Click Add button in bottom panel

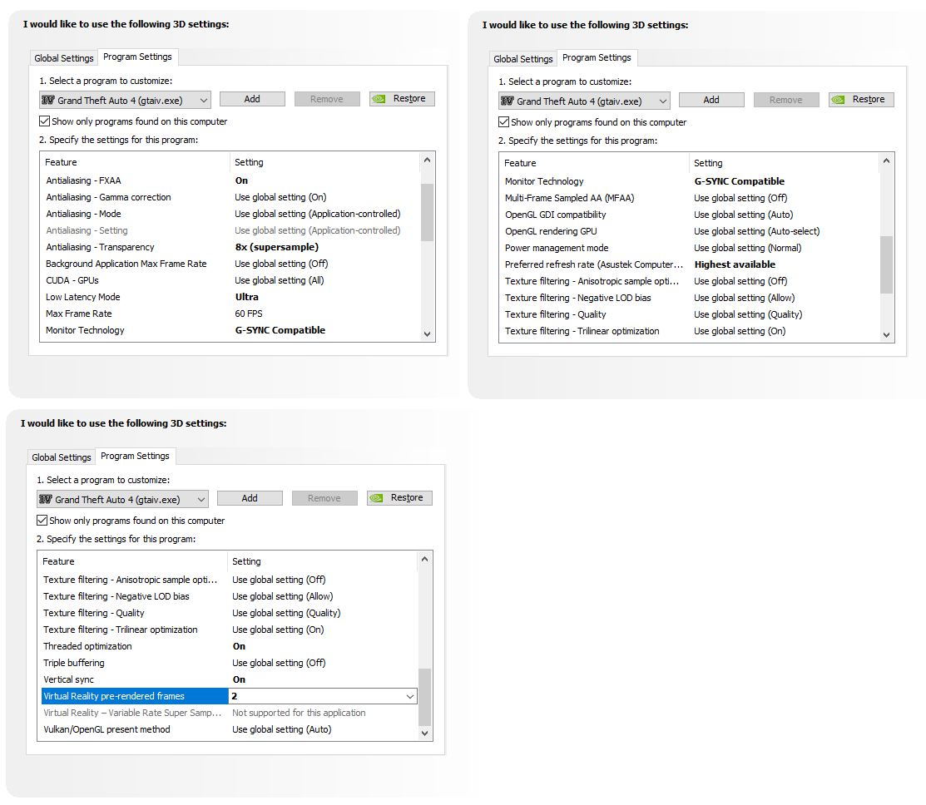(x=250, y=498)
